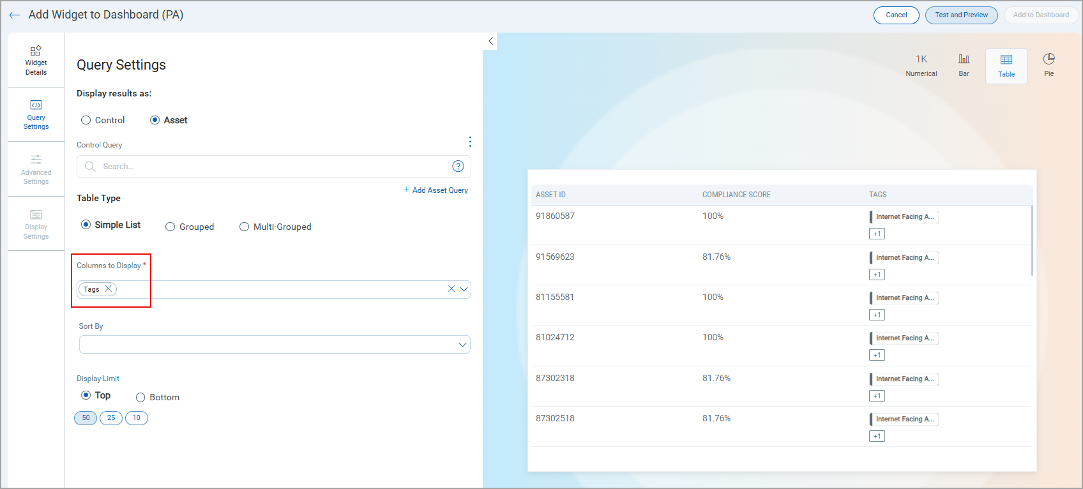Expand +1 tags for asset 87302318
Screen dimensions: 1083x489
(x=877, y=396)
